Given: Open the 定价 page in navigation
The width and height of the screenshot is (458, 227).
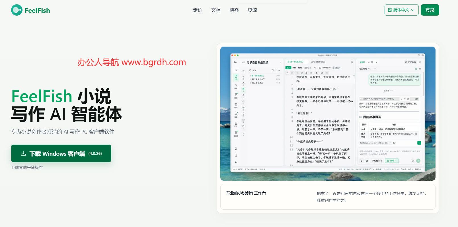Looking at the screenshot, I should pyautogui.click(x=198, y=10).
